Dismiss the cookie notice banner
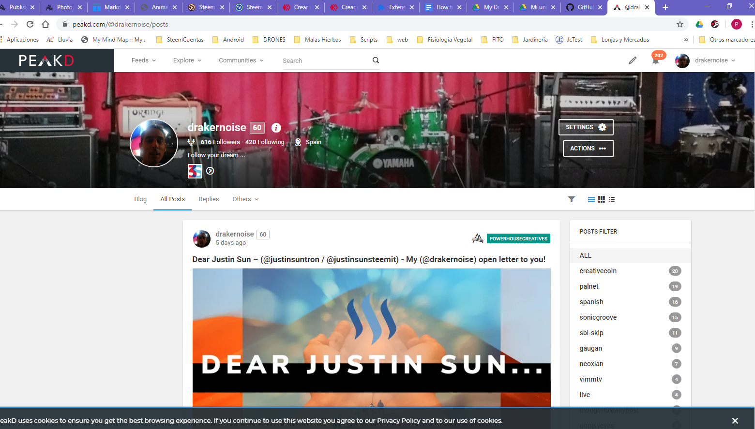This screenshot has height=429, width=755. pos(735,421)
